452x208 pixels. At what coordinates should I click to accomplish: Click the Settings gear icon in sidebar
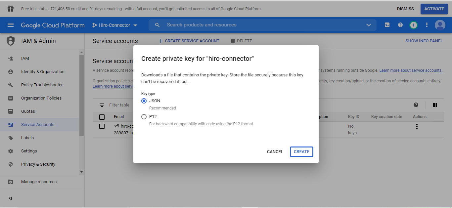pyautogui.click(x=11, y=151)
